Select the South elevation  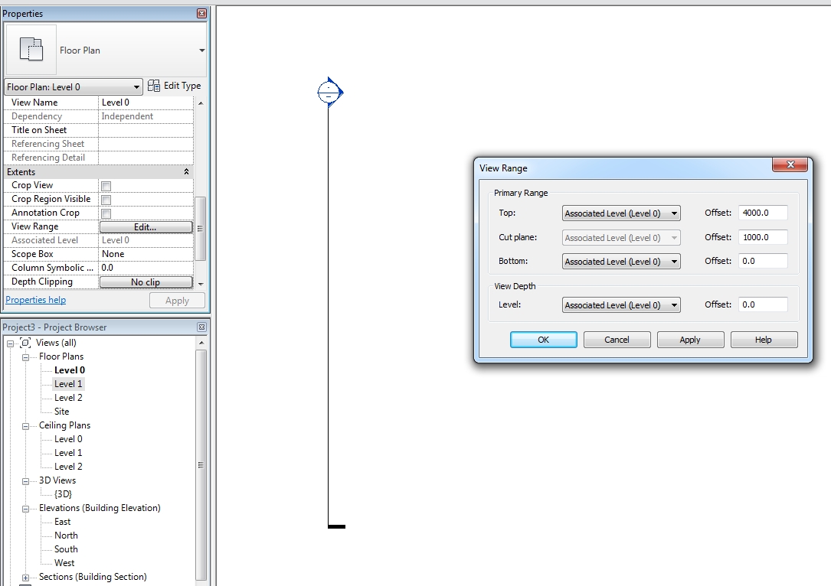click(x=66, y=549)
